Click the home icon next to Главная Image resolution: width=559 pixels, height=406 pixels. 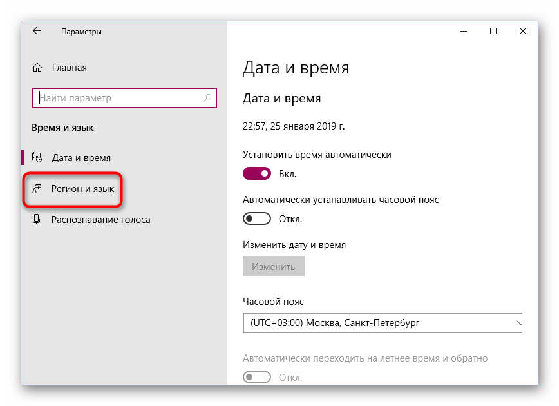(x=37, y=68)
